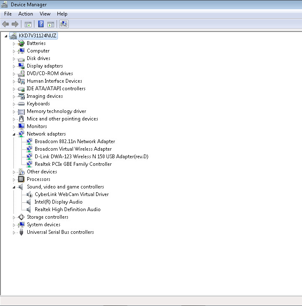Click the Imaging devices camera icon
This screenshot has height=306, width=302.
coord(21,96)
